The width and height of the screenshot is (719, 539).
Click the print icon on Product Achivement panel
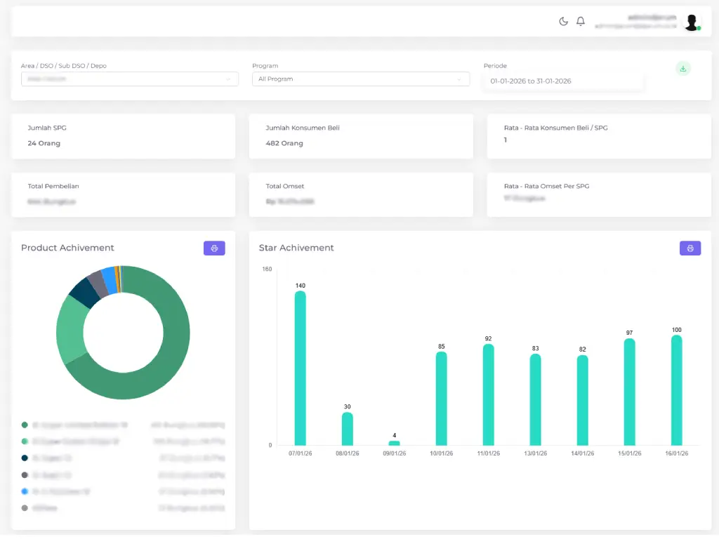click(214, 248)
